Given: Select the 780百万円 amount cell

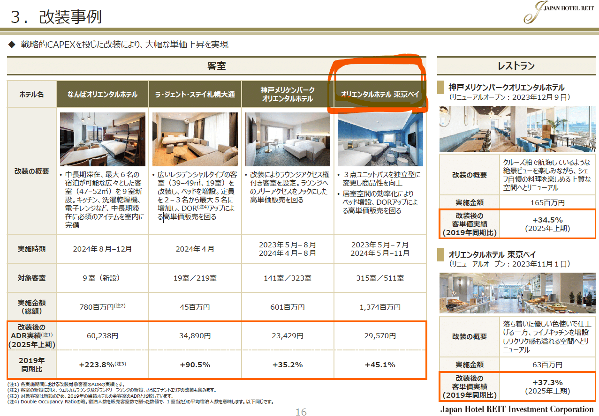Looking at the screenshot, I should 102,307.
